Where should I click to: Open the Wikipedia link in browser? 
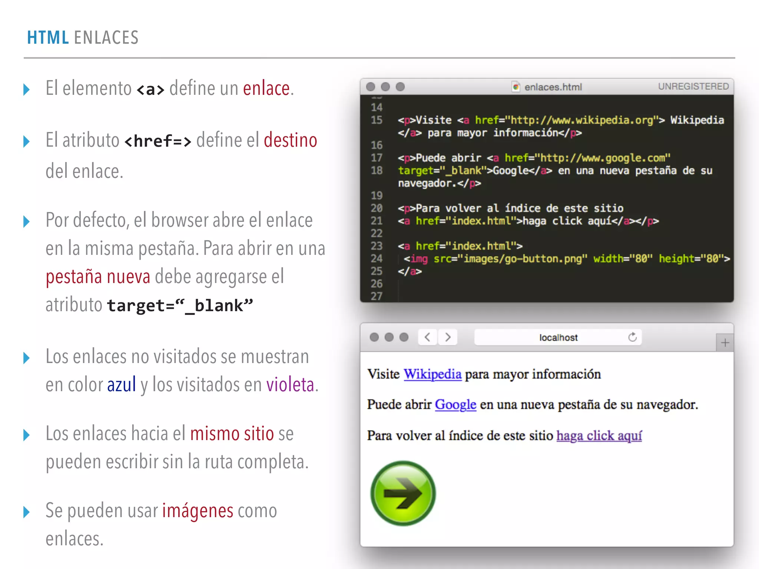point(432,374)
